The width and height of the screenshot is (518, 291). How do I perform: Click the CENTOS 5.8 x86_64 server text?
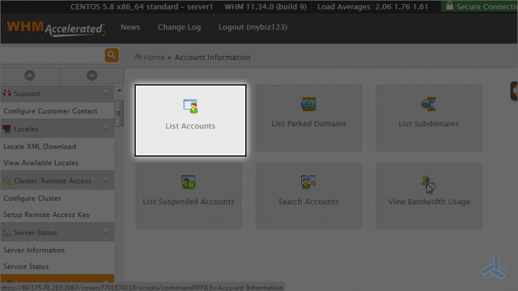pos(142,7)
